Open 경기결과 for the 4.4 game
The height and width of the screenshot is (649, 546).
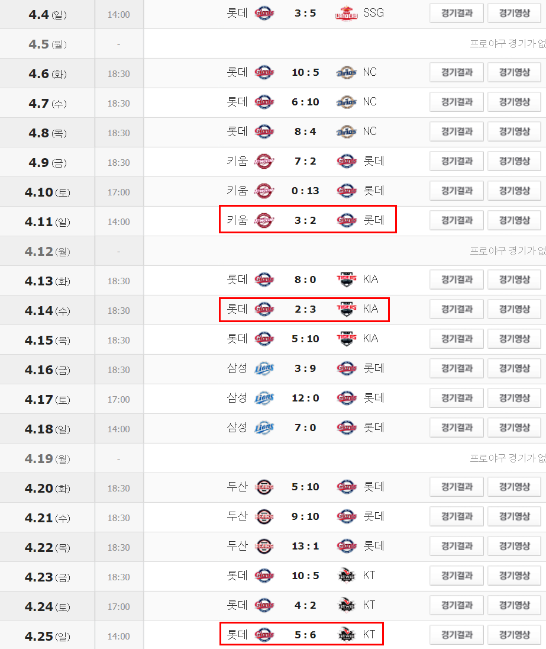point(457,13)
